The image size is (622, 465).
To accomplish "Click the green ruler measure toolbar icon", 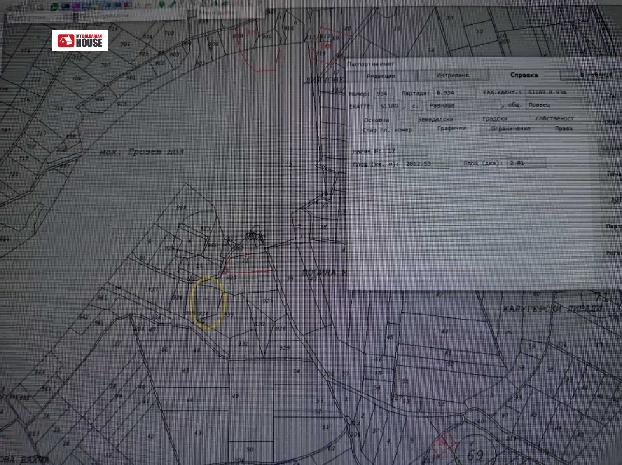I will click(x=172, y=4).
